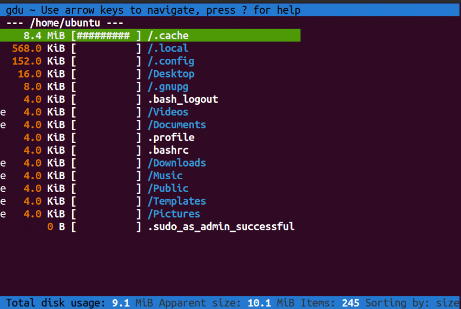Click the .bash_logout file entry
Image resolution: width=461 pixels, height=309 pixels.
(x=183, y=100)
